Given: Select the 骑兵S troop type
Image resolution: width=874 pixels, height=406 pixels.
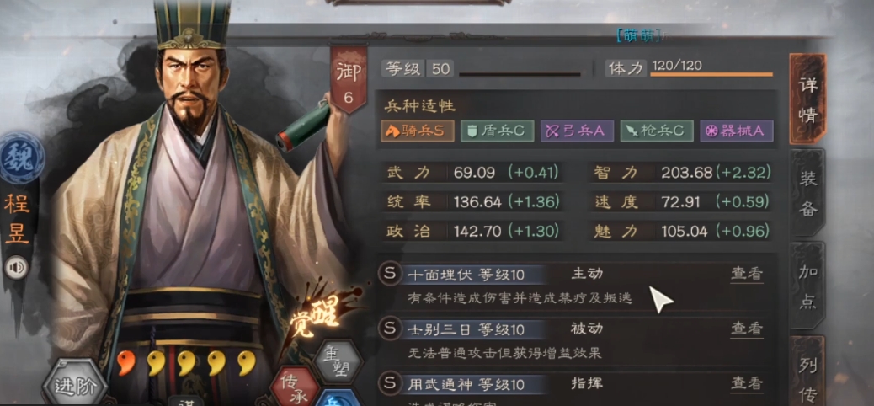Looking at the screenshot, I should point(418,131).
